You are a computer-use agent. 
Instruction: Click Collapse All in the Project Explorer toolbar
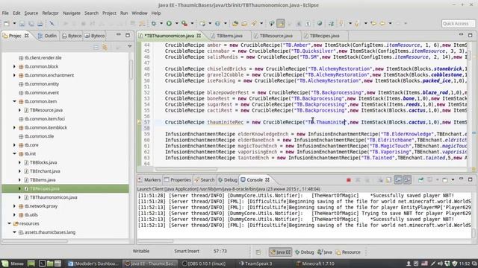96,47
